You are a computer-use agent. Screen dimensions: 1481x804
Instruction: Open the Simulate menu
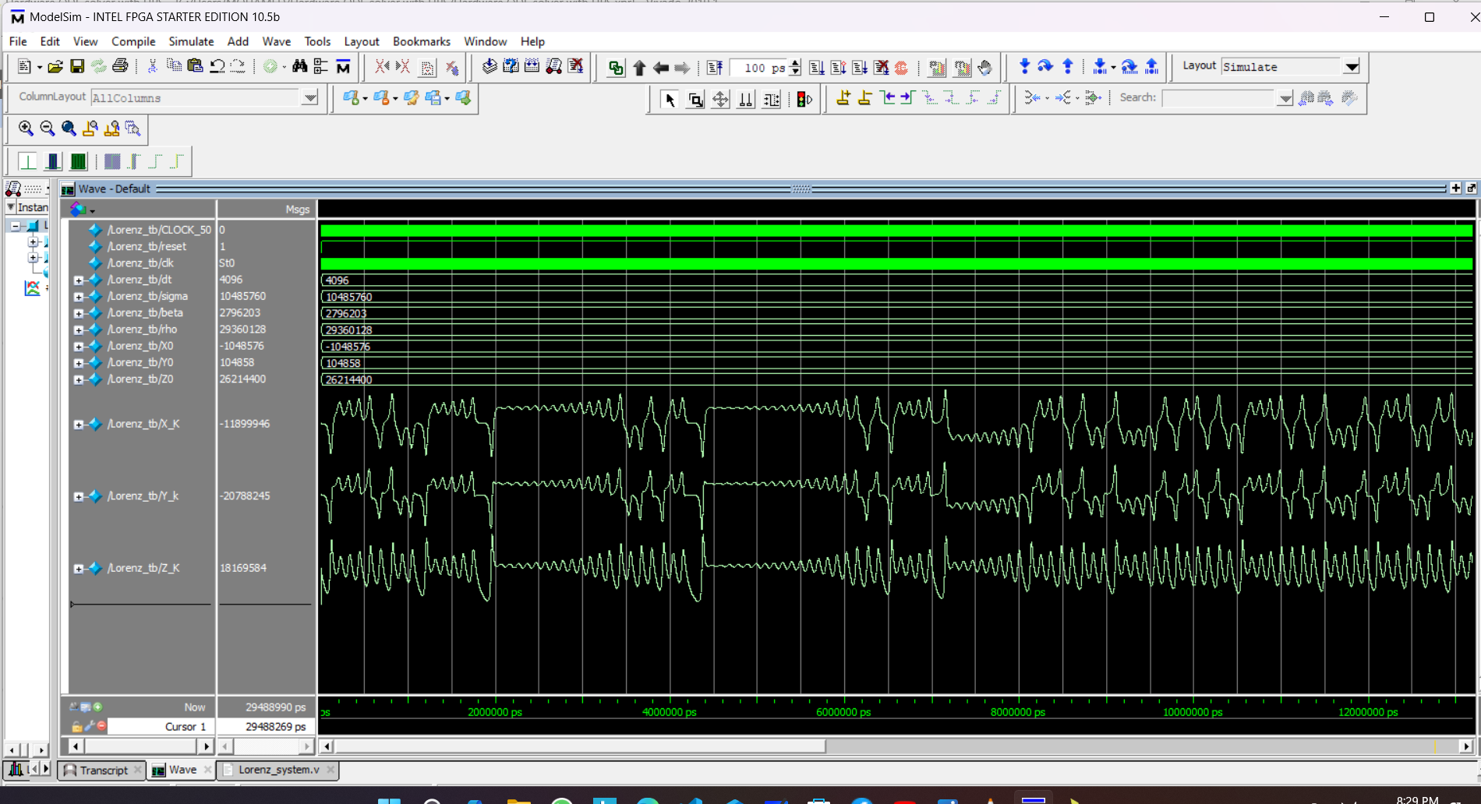[191, 41]
